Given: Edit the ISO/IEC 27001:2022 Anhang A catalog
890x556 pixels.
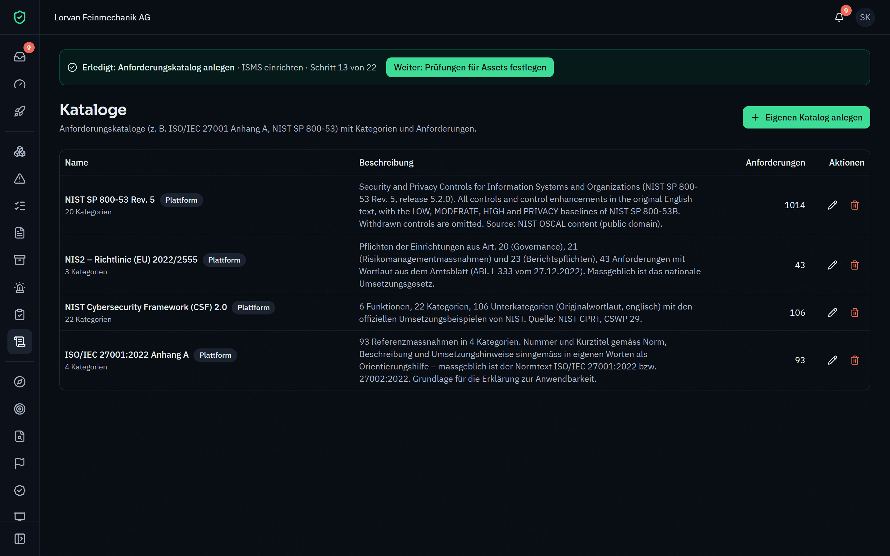Looking at the screenshot, I should pyautogui.click(x=832, y=360).
